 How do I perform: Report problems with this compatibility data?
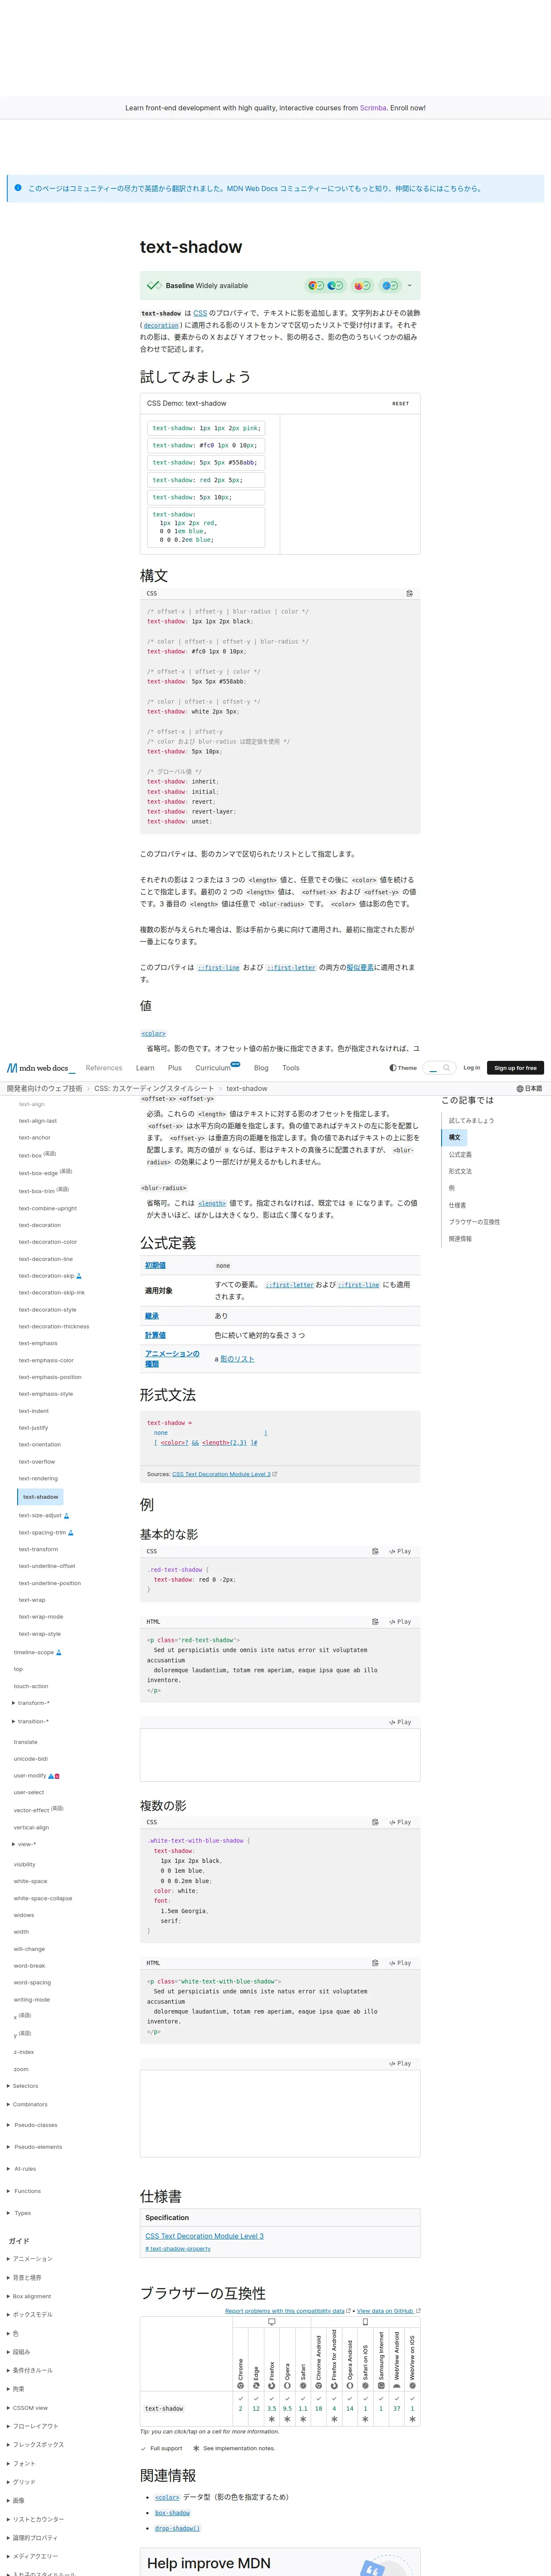coord(285,2311)
